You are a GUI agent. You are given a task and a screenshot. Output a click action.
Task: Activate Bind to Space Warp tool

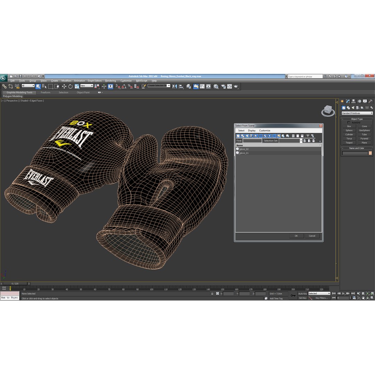[17, 86]
